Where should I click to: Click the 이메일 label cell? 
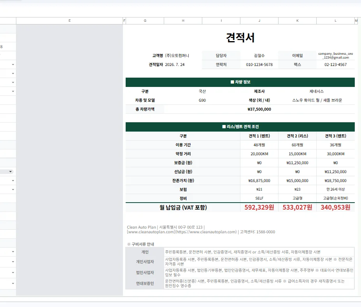point(297,56)
